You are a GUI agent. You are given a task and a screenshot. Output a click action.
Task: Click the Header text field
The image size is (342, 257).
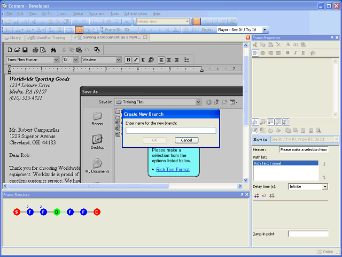coord(304,150)
